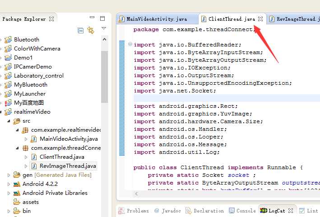The height and width of the screenshot is (217, 320).
Task: Minimize the Package Explorer panel
Action: coord(92,17)
